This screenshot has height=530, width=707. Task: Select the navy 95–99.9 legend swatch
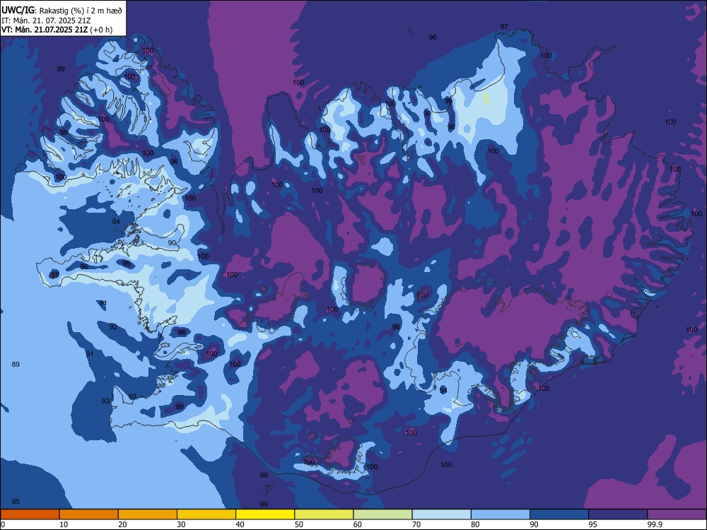pyautogui.click(x=618, y=514)
